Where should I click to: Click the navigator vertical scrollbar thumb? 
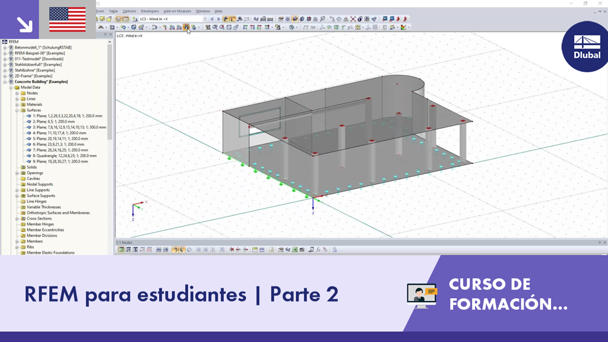tap(110, 91)
